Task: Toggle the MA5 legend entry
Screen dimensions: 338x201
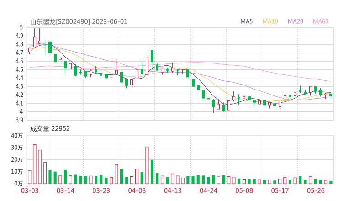Action: (x=247, y=21)
